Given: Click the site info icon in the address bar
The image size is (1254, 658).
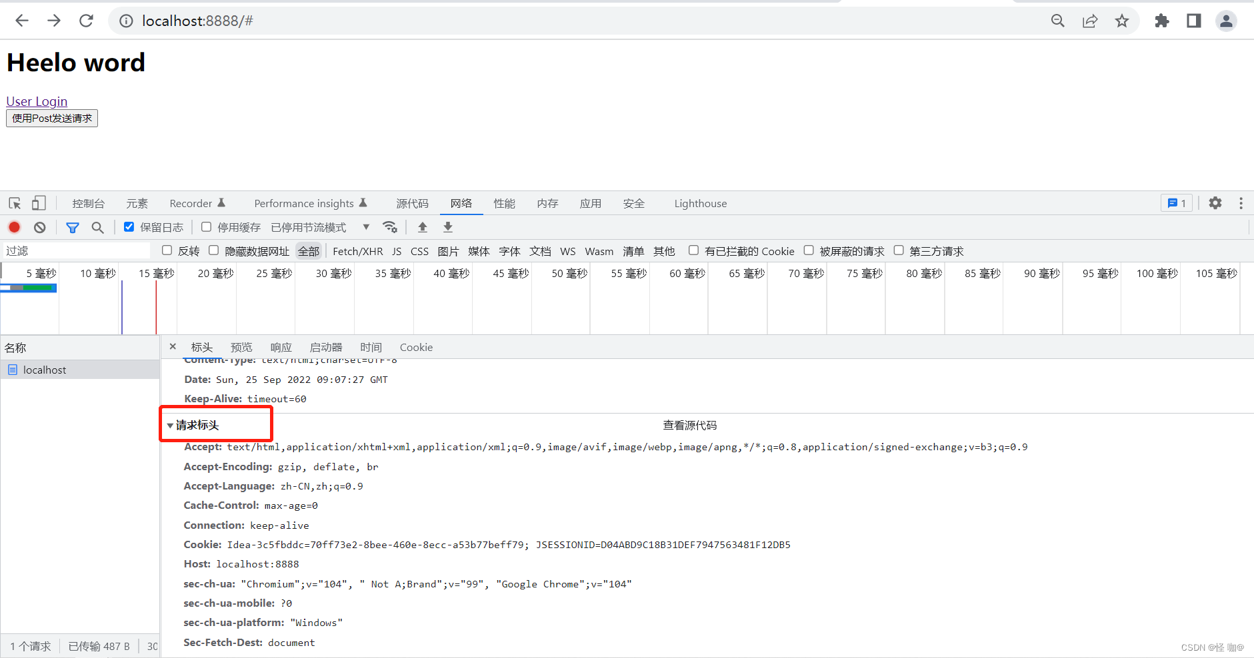Looking at the screenshot, I should [x=126, y=21].
